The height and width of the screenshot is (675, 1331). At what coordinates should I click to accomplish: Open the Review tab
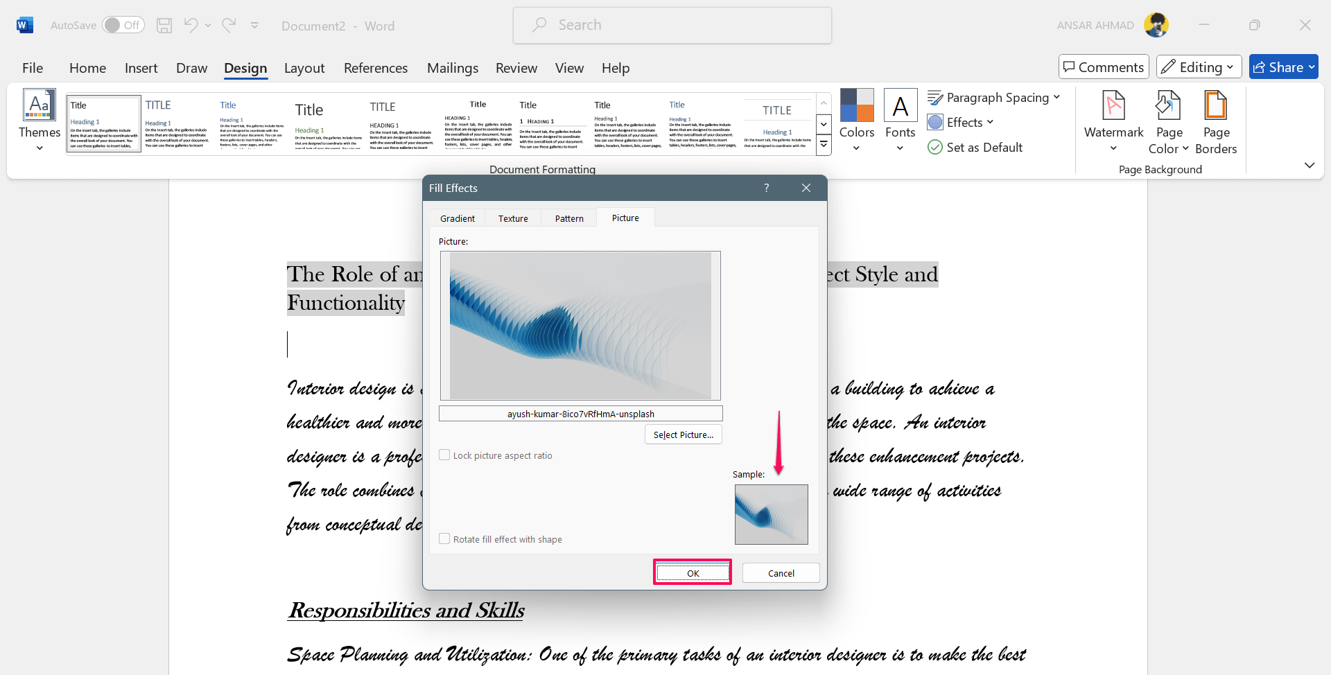click(516, 68)
